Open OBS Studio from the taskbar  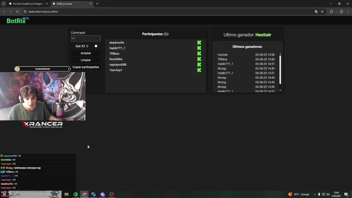click(x=111, y=194)
